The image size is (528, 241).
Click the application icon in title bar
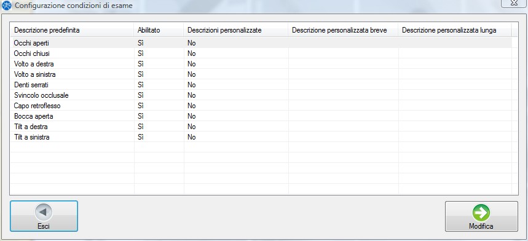7,6
